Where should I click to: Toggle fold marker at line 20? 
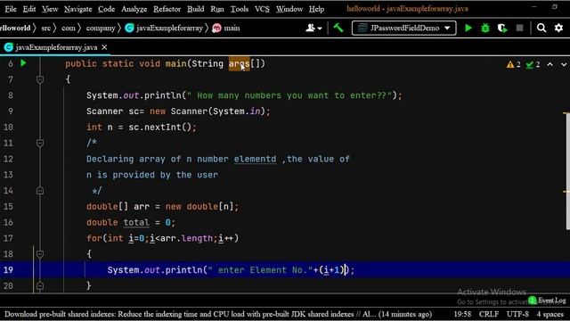pyautogui.click(x=40, y=285)
